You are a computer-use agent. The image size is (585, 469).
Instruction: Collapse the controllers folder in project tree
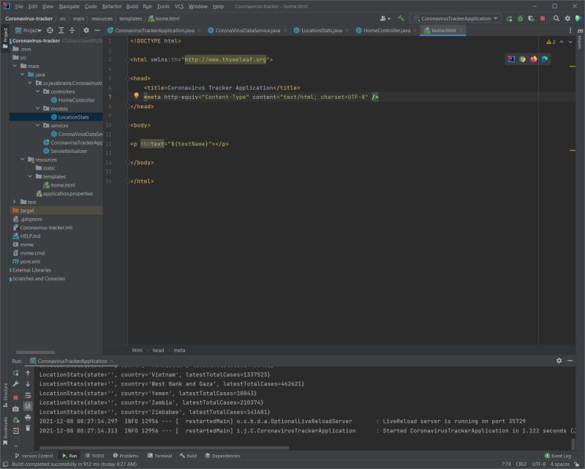click(38, 91)
